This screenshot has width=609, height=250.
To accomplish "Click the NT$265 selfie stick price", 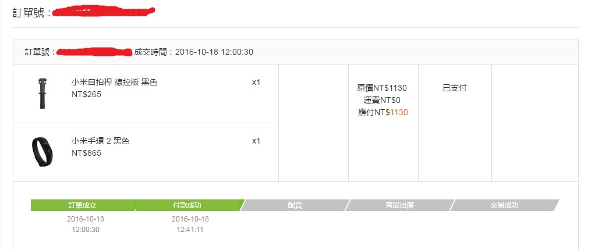I will coord(86,94).
